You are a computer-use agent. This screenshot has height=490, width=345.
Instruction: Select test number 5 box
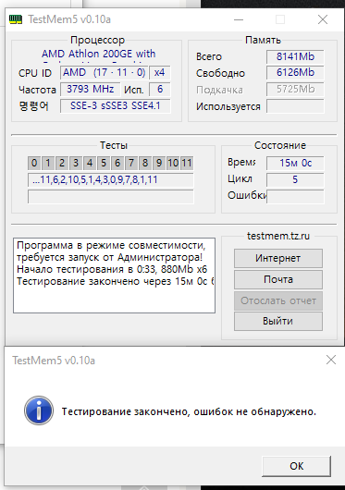[104, 163]
